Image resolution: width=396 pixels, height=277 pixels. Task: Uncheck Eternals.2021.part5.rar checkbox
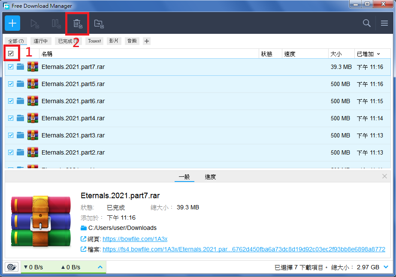[11, 84]
